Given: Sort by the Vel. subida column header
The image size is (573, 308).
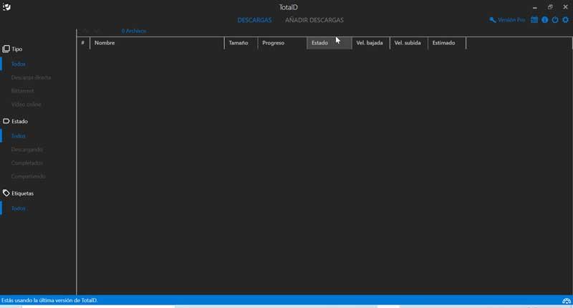Looking at the screenshot, I should 409,43.
